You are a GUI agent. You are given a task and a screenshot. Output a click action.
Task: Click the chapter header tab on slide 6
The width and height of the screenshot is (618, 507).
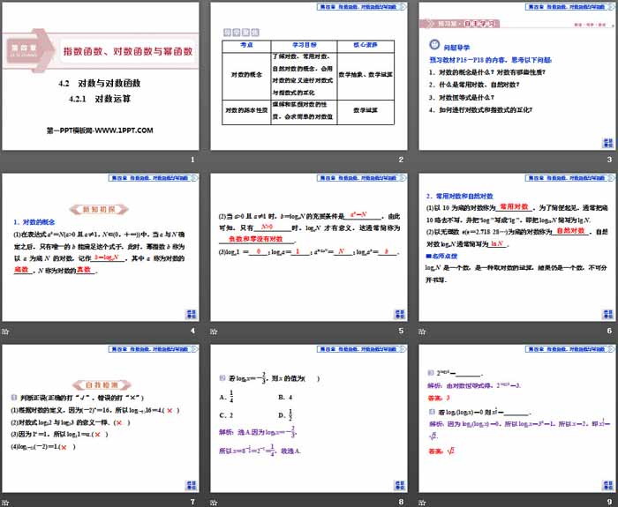click(557, 179)
